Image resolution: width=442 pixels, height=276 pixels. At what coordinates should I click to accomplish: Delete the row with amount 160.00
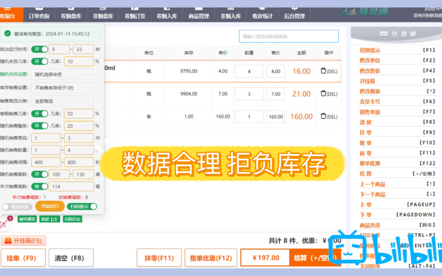[x=329, y=116]
